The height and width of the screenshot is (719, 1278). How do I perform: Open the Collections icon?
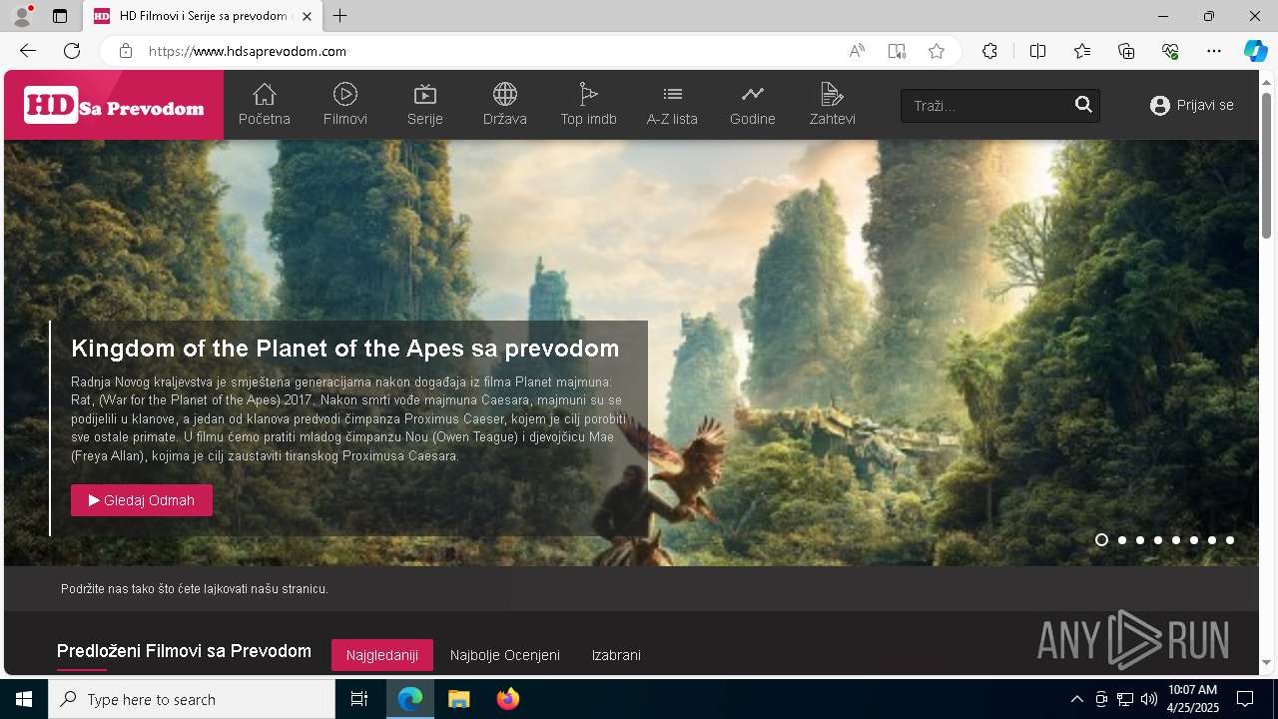[1126, 51]
